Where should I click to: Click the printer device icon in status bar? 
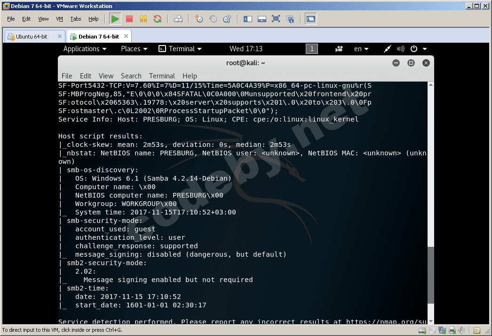(452, 330)
